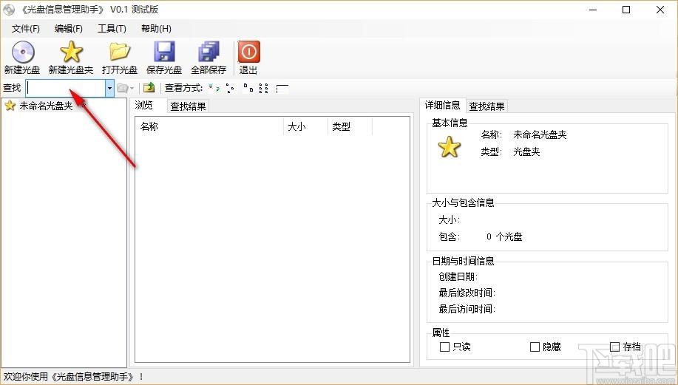
Task: Click the 查看方式 label
Action: (184, 88)
